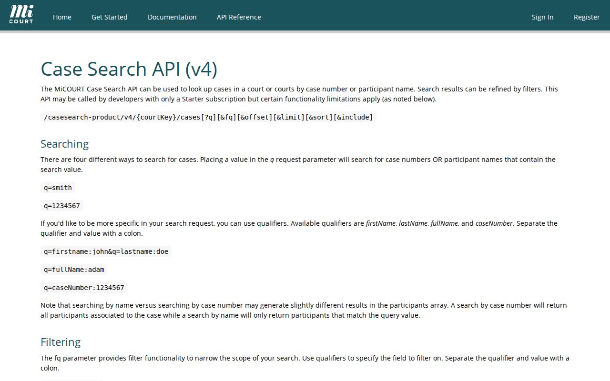610x381 pixels.
Task: Click the q=fullName:adam code example
Action: (74, 270)
